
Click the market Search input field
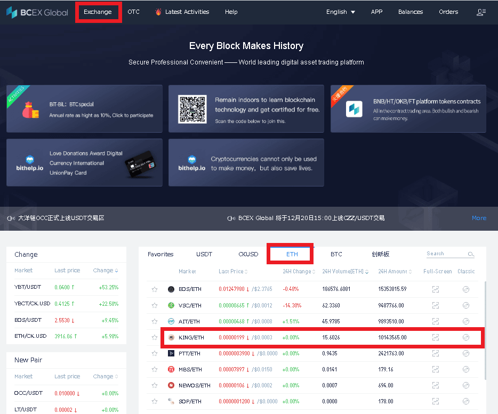[x=446, y=254]
